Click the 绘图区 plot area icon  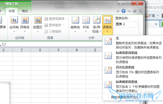[x=38, y=20]
